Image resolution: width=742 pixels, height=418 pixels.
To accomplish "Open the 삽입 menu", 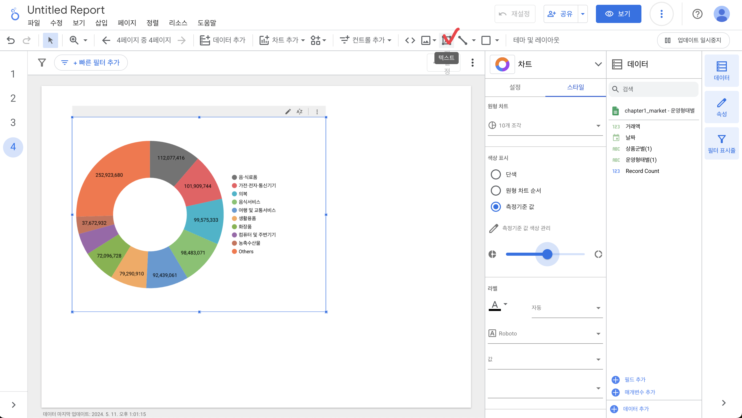I will [101, 23].
